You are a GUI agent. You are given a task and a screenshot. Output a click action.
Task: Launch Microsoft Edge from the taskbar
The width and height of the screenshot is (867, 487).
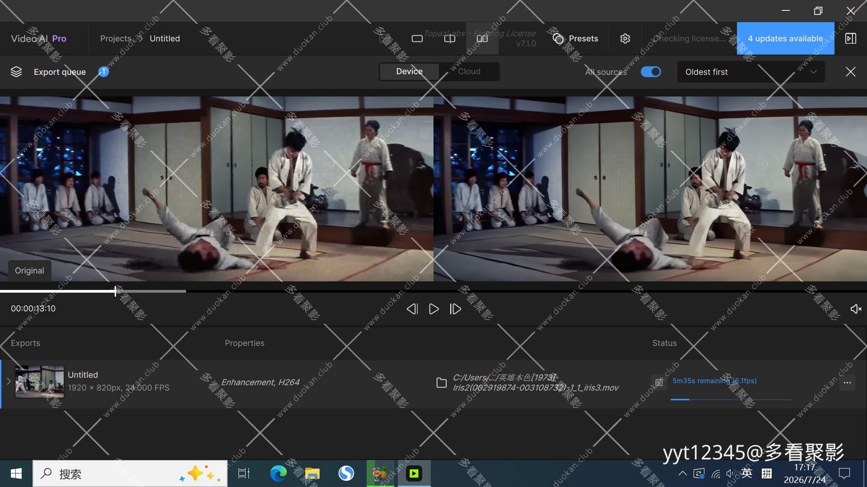click(x=279, y=473)
